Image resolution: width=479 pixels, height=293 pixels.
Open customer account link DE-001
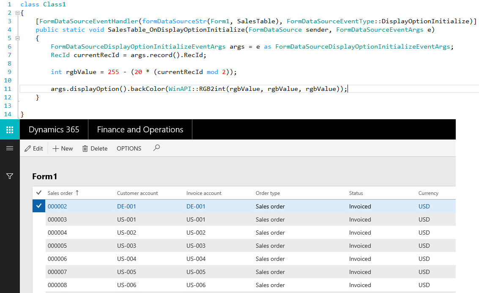click(x=126, y=206)
